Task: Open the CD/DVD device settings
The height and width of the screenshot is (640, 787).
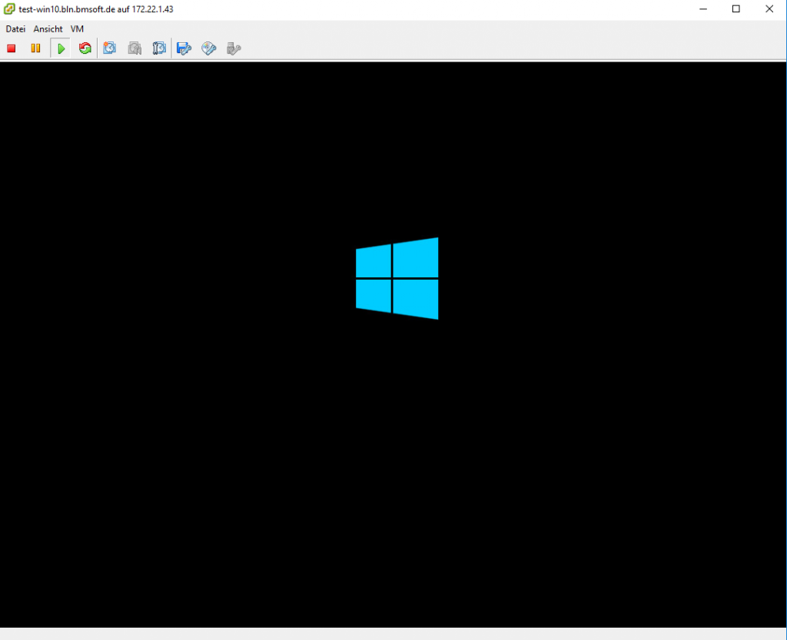Action: click(208, 48)
